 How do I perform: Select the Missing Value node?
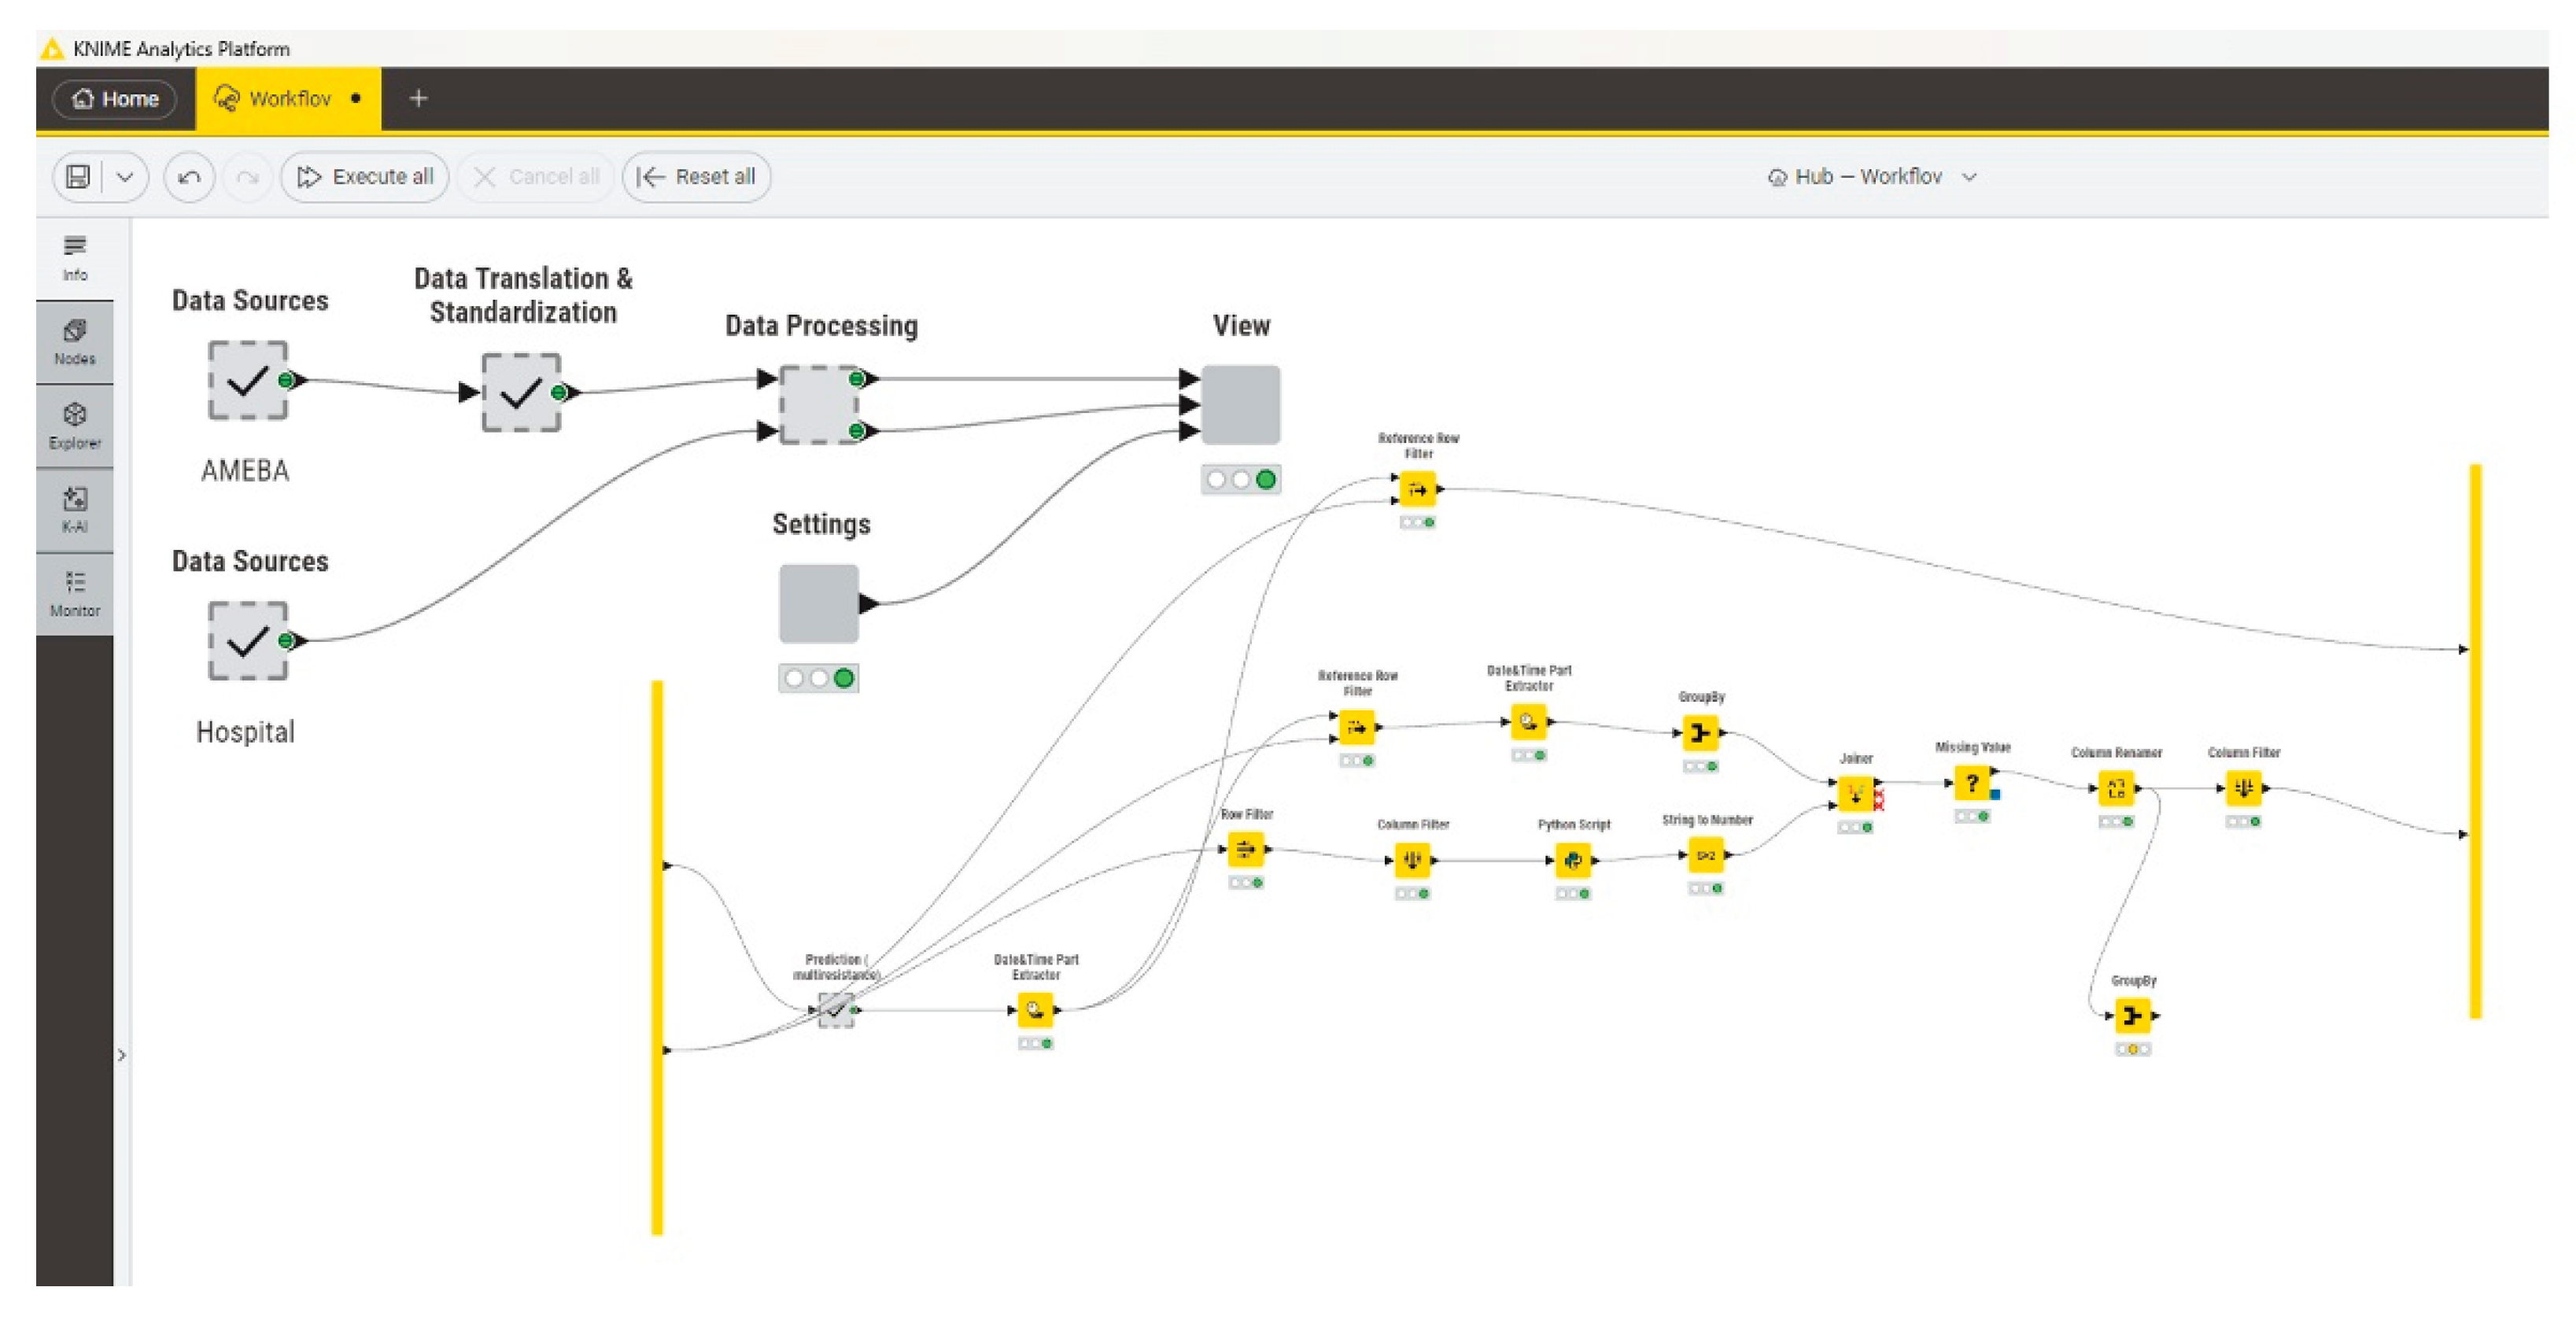(1971, 783)
